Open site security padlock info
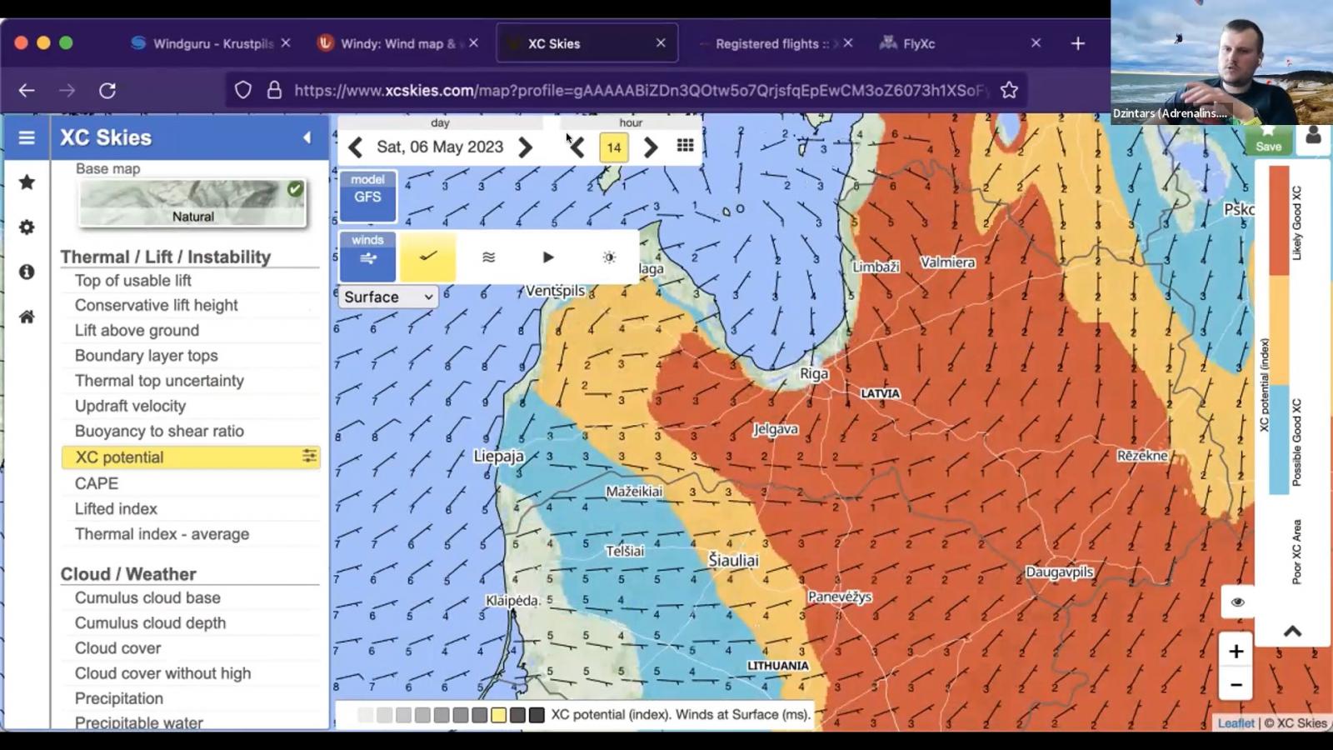The image size is (1333, 750). tap(274, 90)
